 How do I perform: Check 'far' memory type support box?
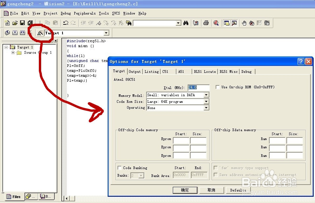(216, 168)
